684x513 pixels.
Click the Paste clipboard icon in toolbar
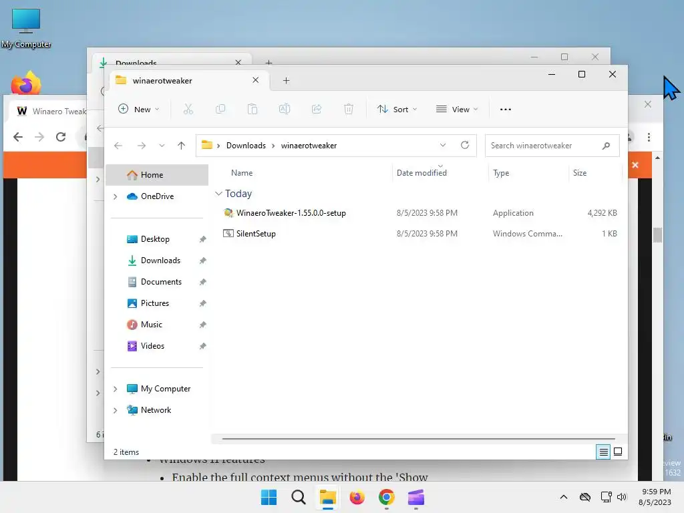point(252,109)
